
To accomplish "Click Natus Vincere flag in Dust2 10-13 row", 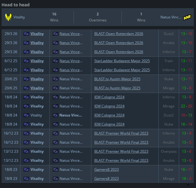I will tap(55, 115).
